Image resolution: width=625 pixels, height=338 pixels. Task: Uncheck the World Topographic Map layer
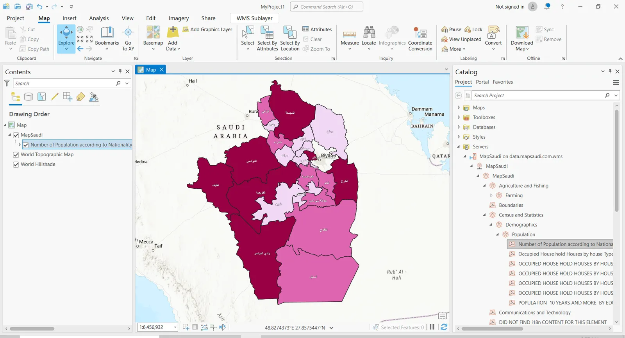pos(16,155)
